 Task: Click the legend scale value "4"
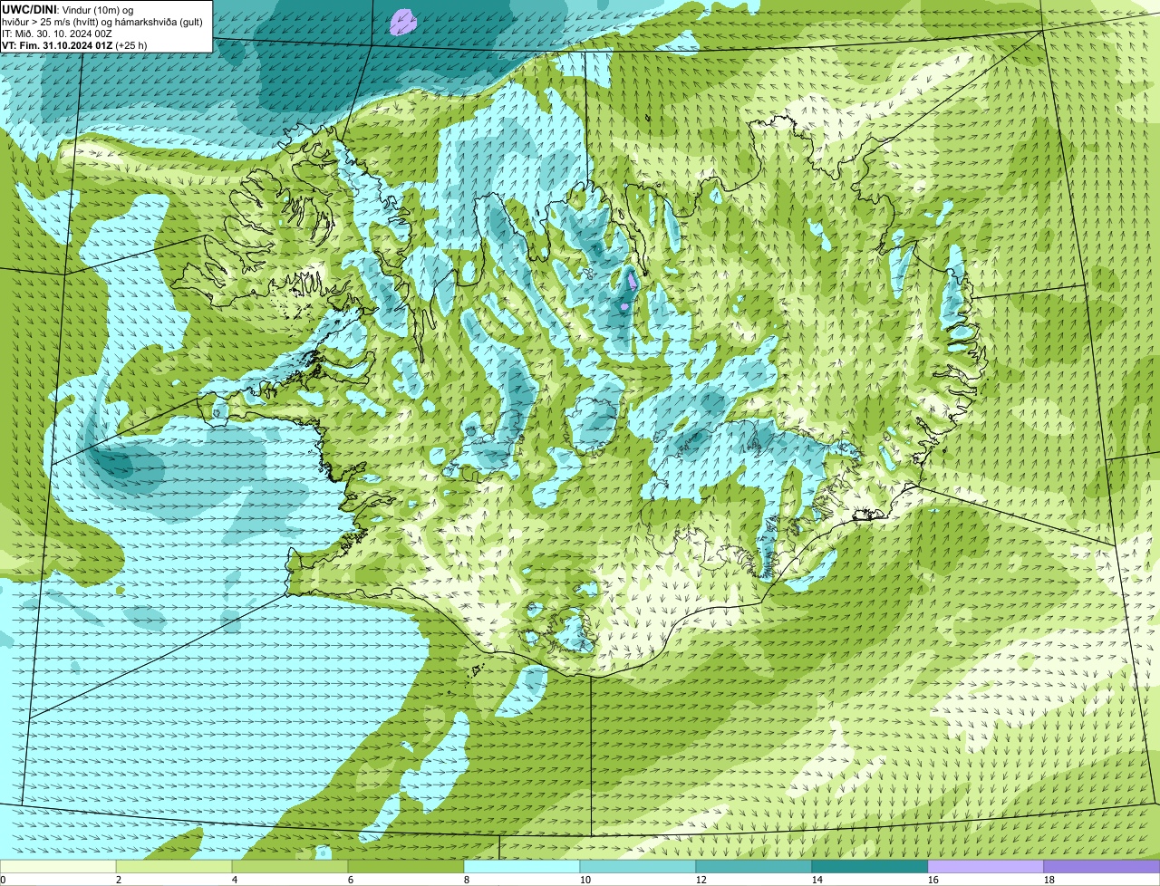click(235, 880)
